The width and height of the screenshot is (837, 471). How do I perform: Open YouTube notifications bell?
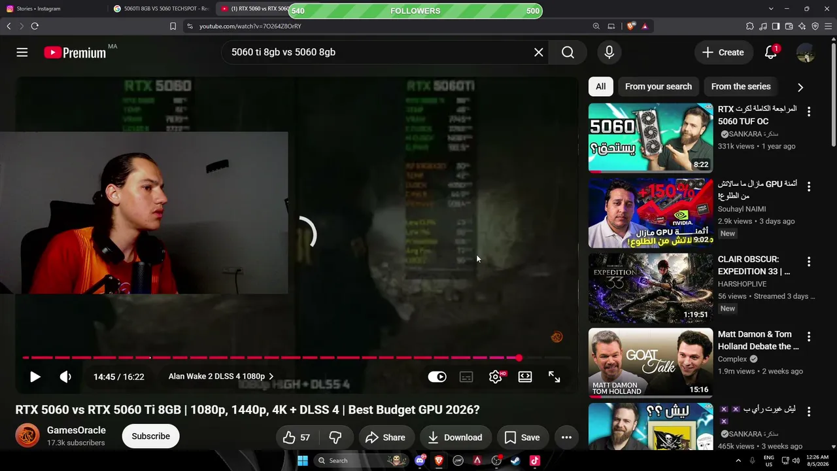[x=771, y=52]
